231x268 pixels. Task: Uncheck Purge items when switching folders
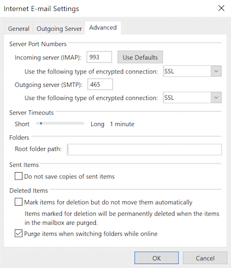click(18, 233)
